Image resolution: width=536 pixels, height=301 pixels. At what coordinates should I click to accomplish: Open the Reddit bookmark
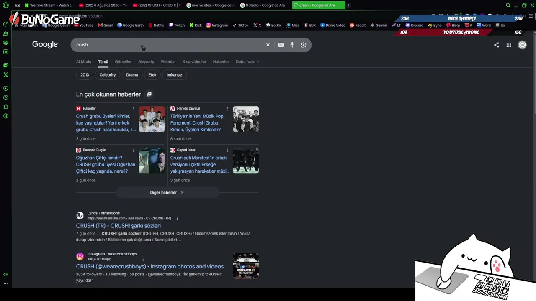tap(358, 25)
